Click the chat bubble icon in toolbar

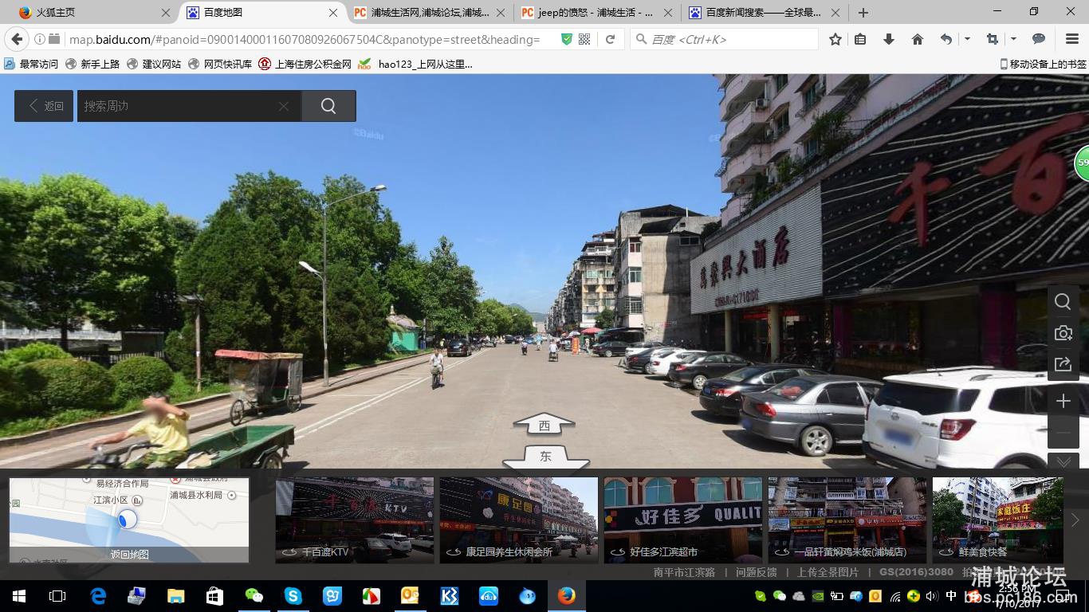(1039, 39)
